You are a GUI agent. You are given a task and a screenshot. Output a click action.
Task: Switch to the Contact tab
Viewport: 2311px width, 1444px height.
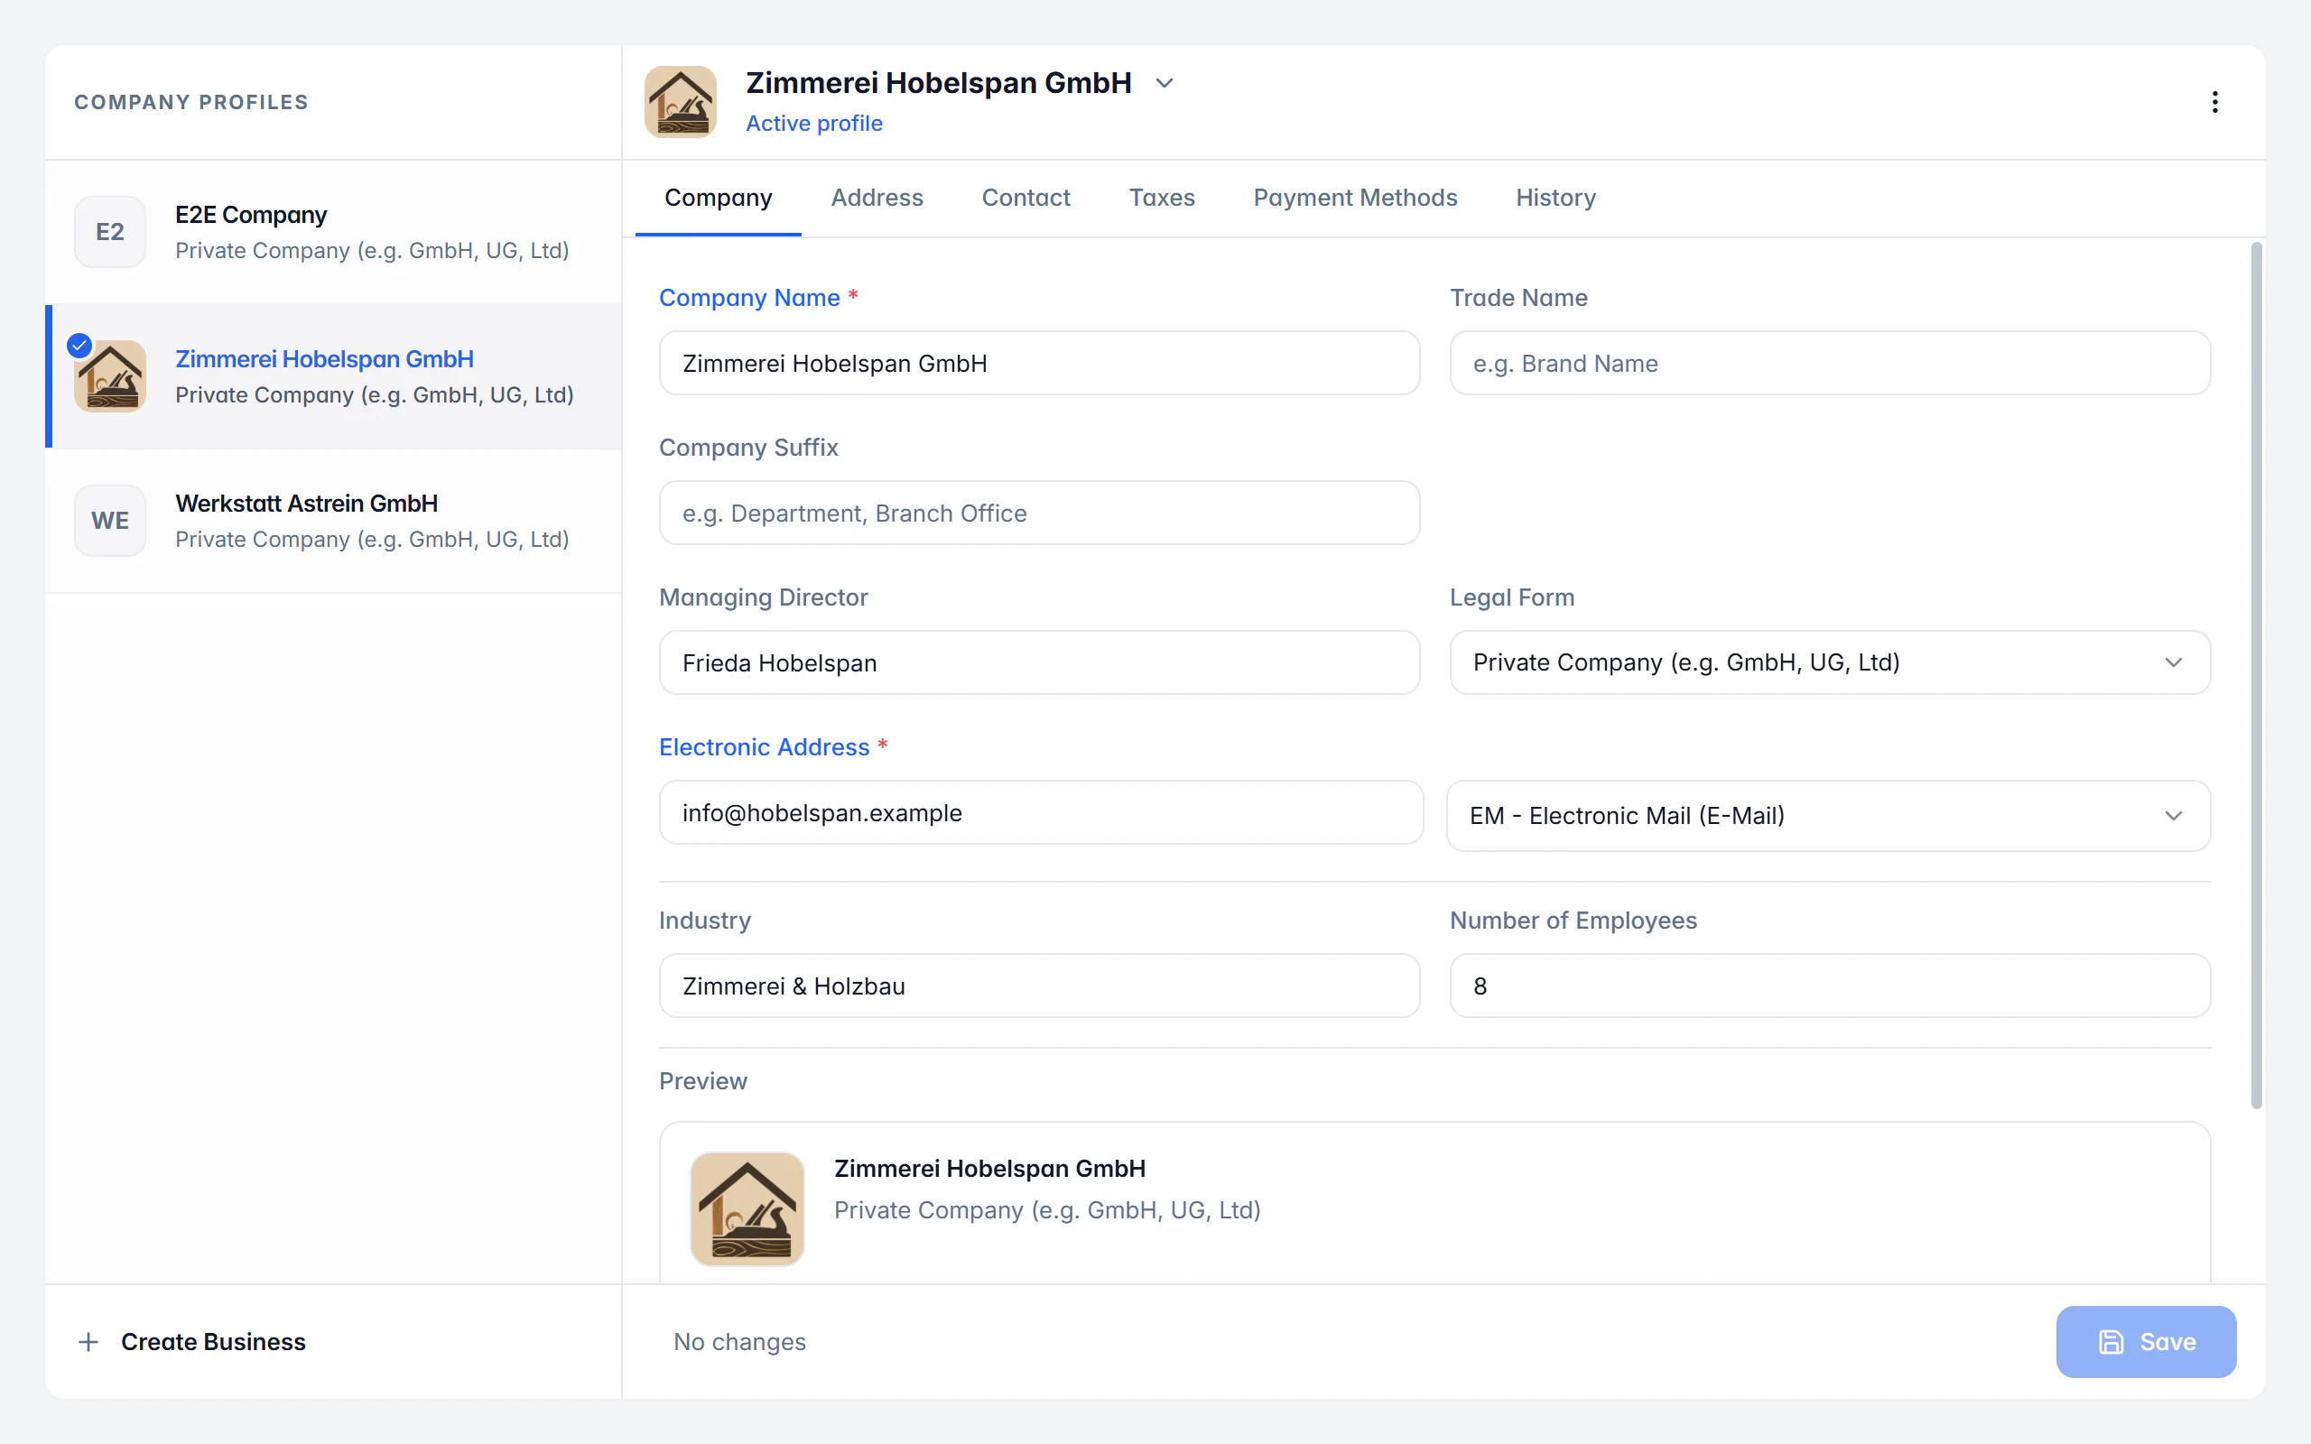1026,198
